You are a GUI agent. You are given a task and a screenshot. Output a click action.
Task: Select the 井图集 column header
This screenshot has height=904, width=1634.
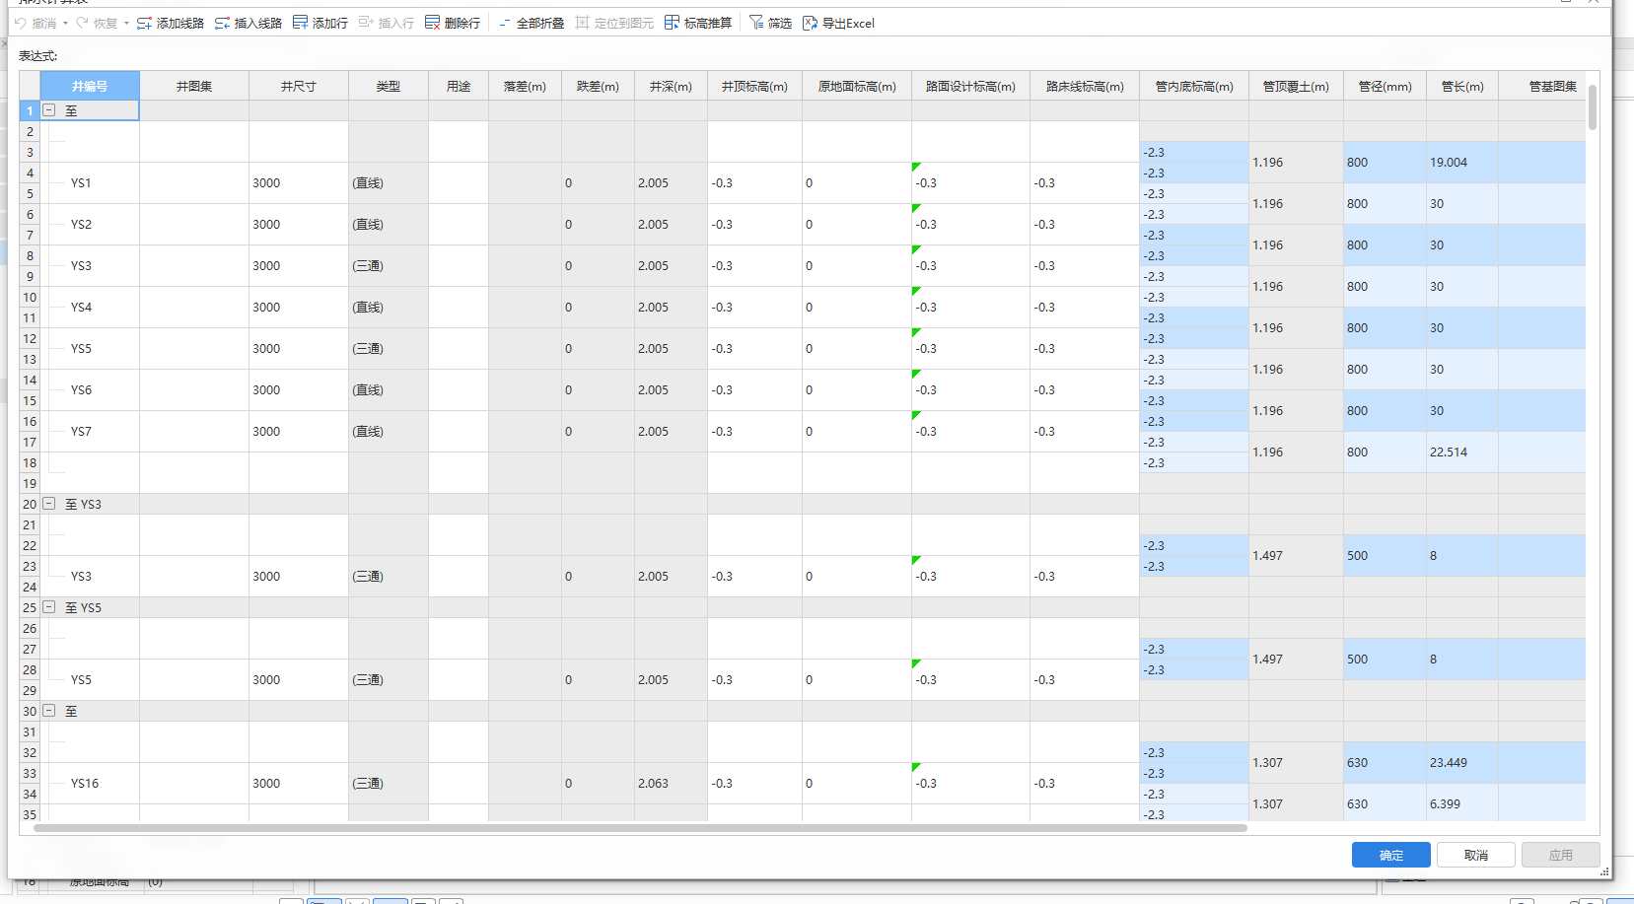point(194,86)
